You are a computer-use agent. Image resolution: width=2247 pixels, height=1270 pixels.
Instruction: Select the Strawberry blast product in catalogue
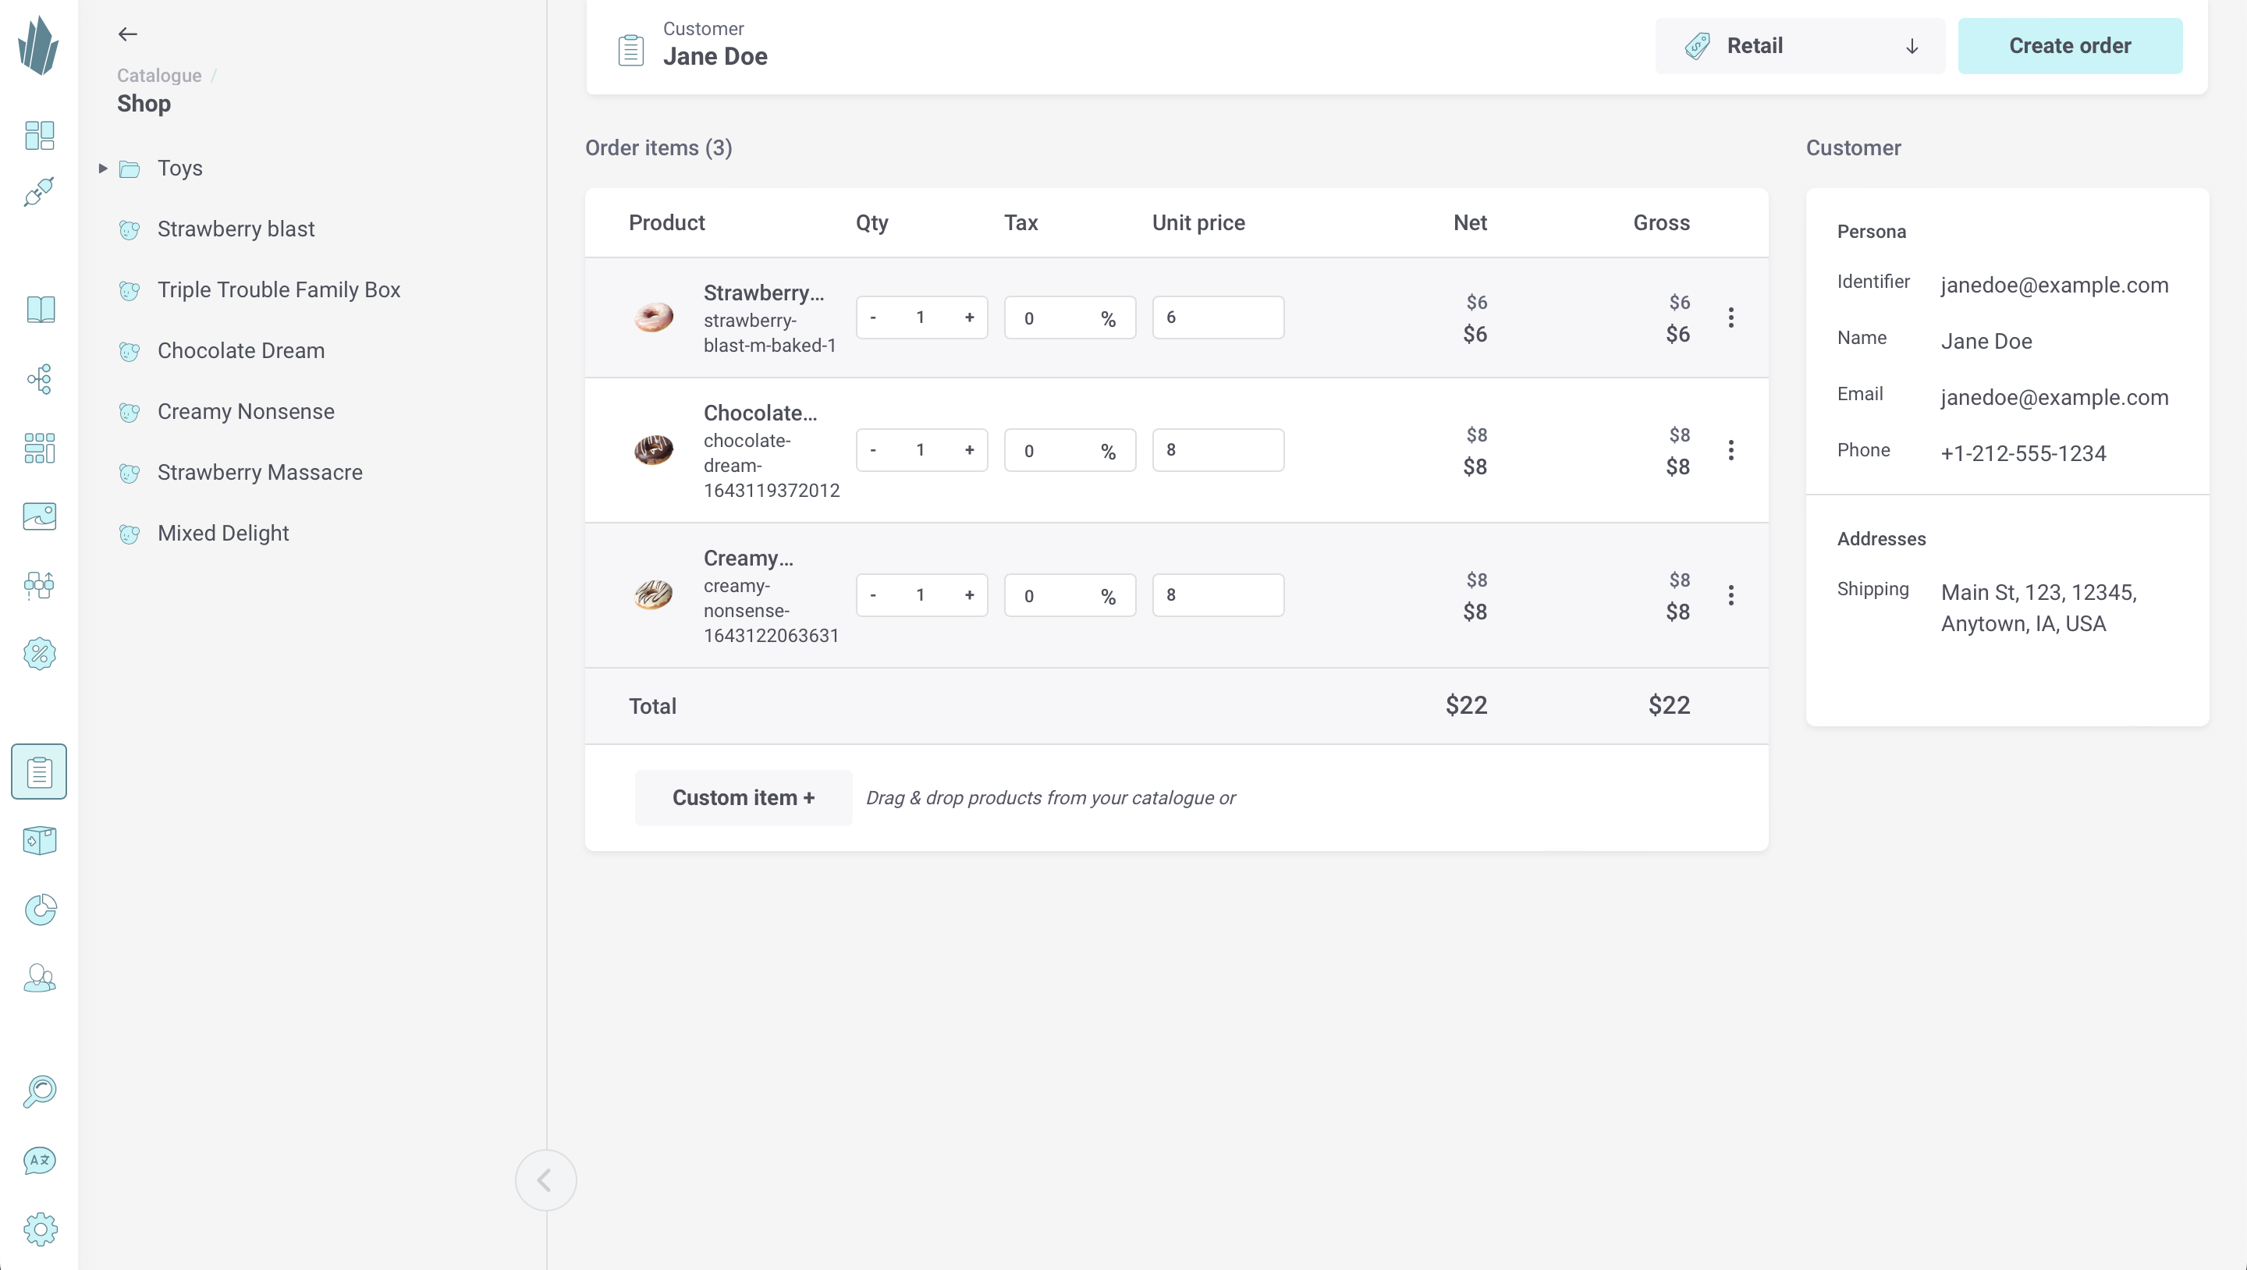[x=235, y=229]
